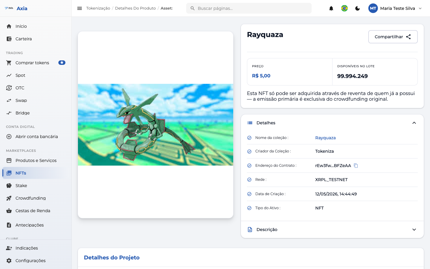Open Carteira in the sidebar

coord(36,39)
